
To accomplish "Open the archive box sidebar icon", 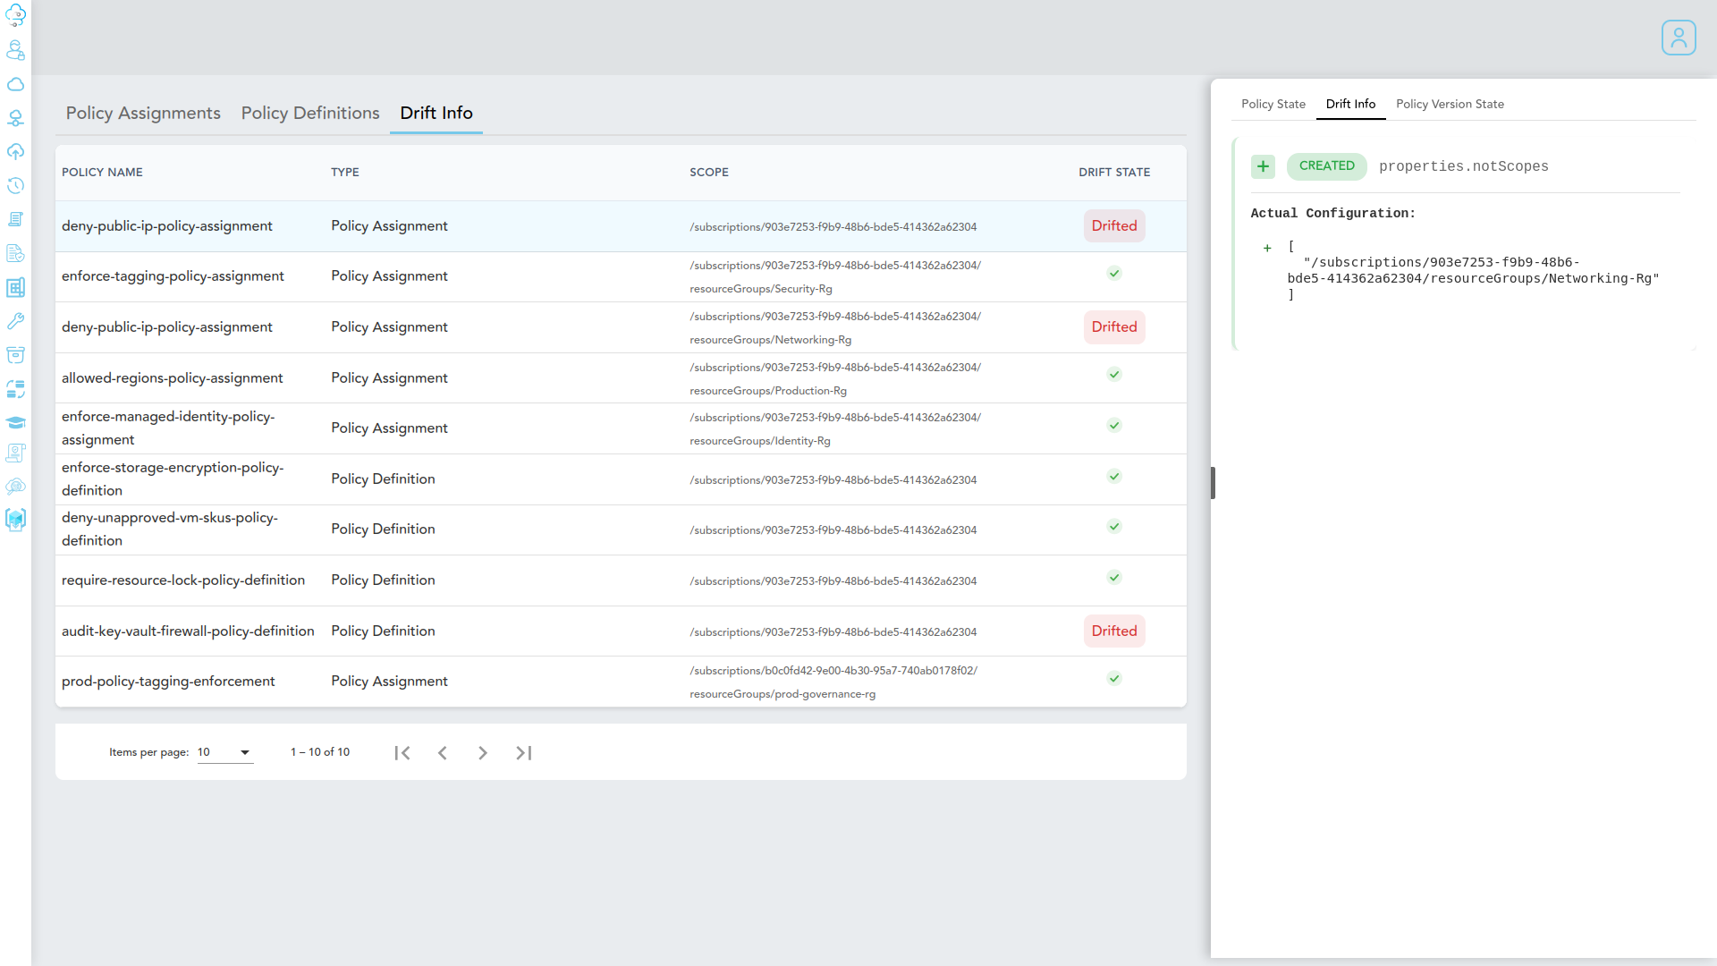I will pos(15,355).
